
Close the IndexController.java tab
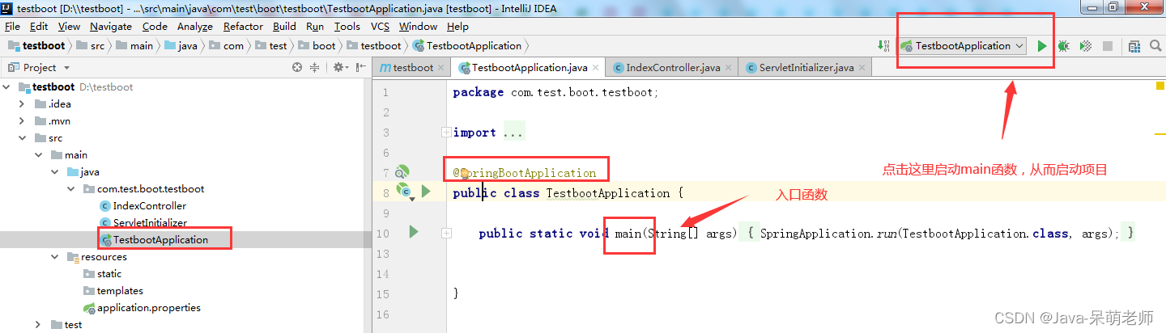[x=729, y=68]
